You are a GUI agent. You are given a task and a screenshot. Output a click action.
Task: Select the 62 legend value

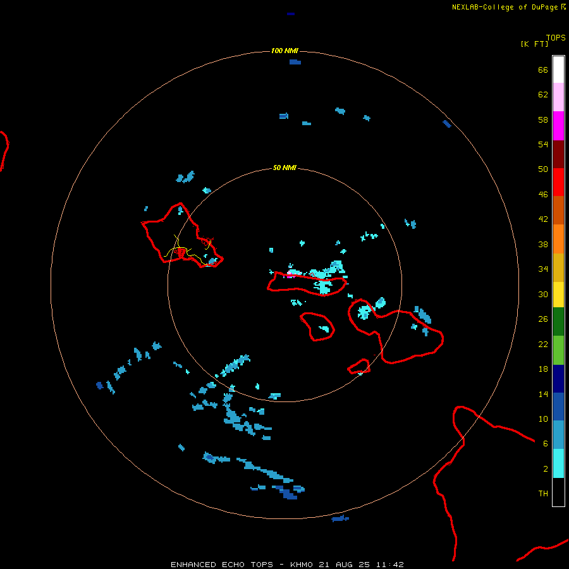(x=543, y=94)
